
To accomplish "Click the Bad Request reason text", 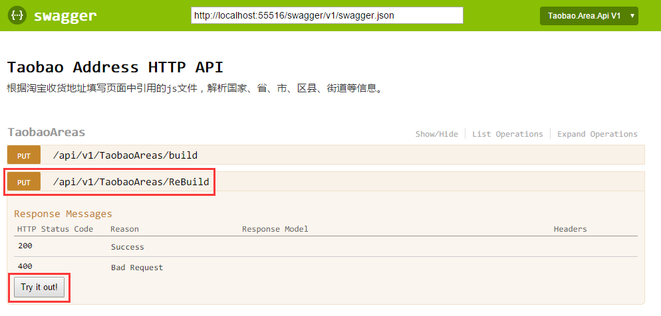I will click(137, 268).
